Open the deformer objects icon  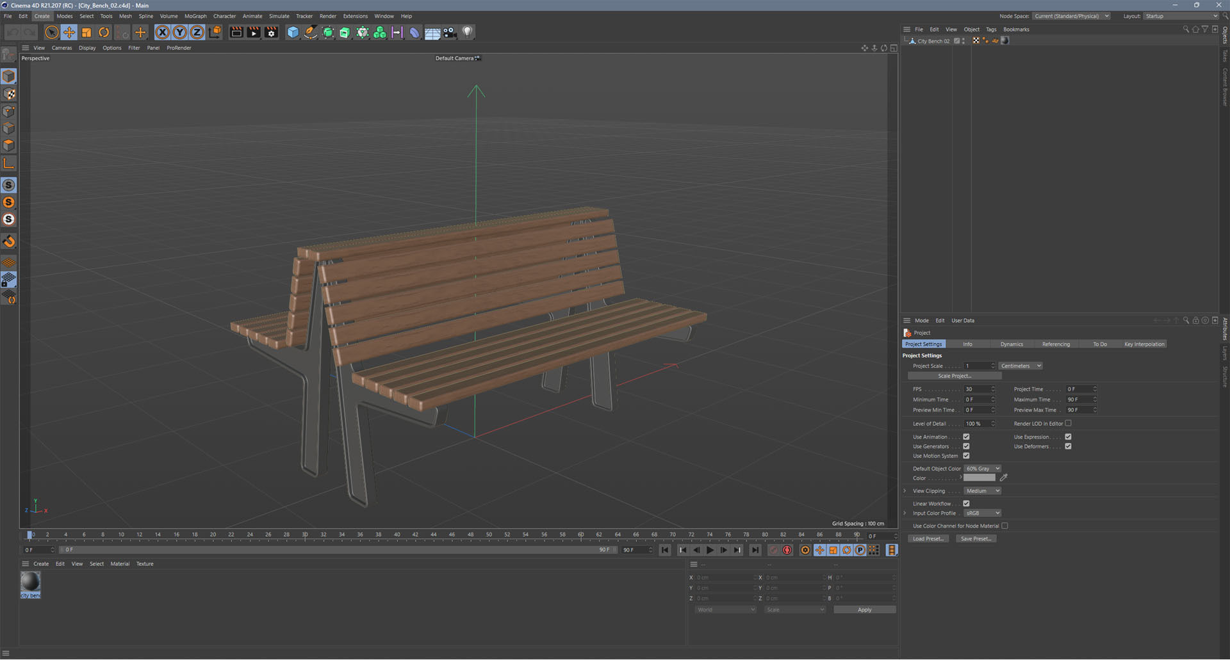pyautogui.click(x=414, y=32)
